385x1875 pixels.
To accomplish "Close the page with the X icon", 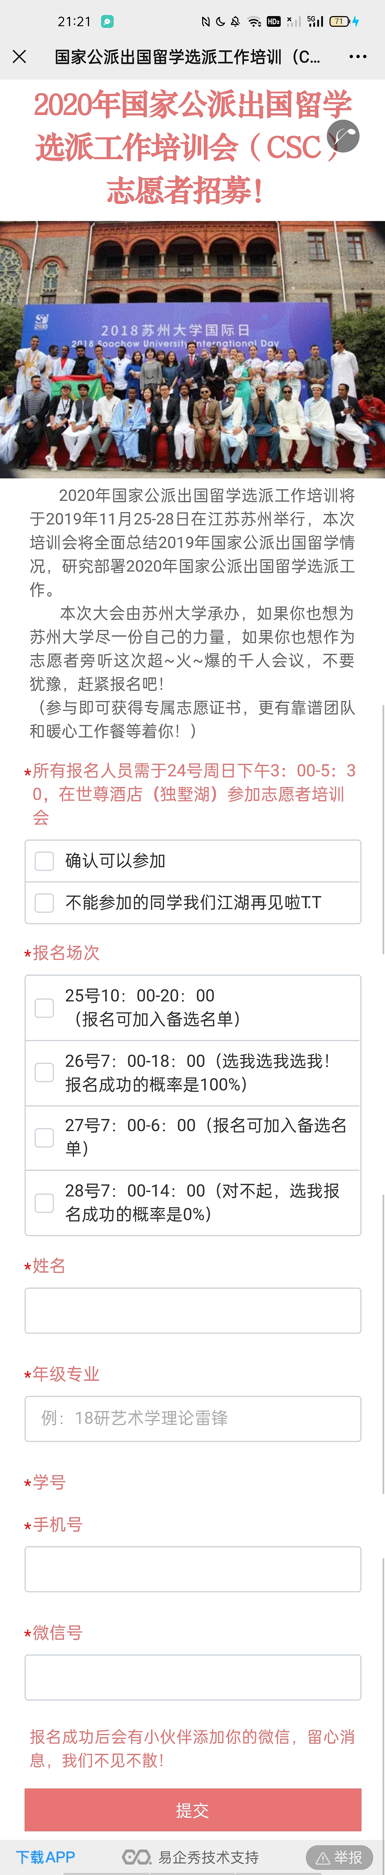I will [x=20, y=57].
